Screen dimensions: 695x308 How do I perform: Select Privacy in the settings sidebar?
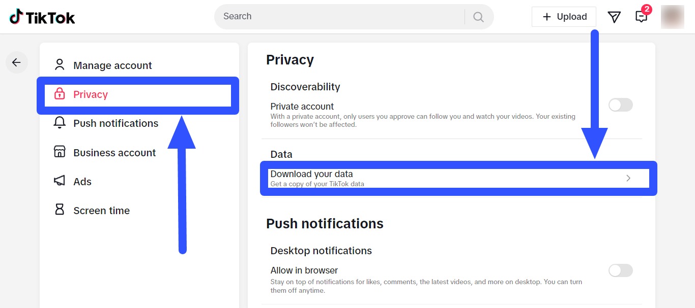point(91,94)
